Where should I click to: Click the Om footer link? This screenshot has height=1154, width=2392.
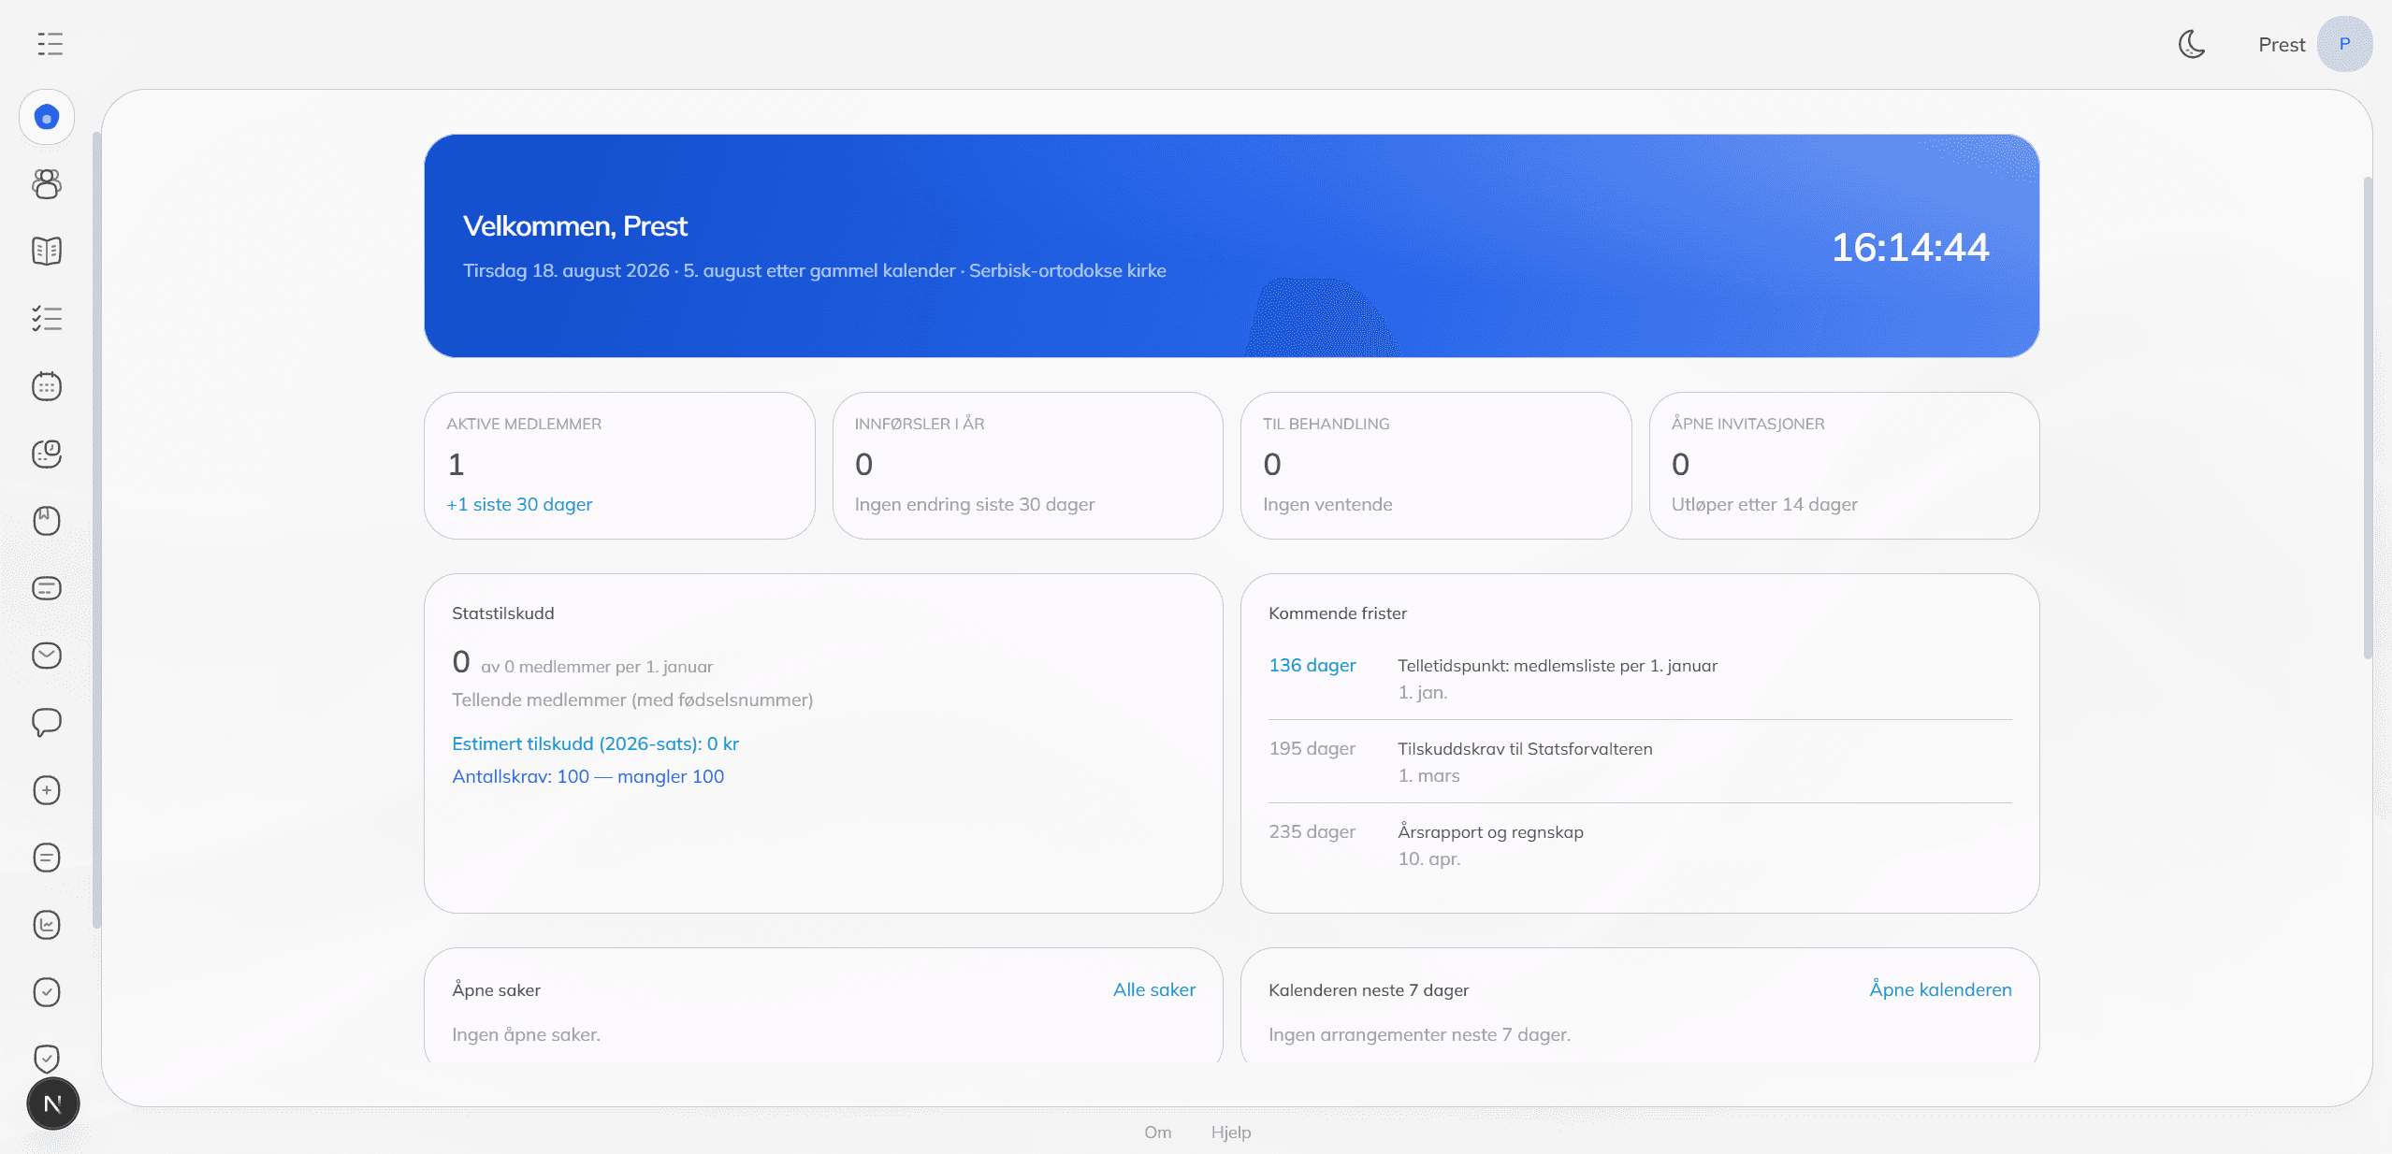pos(1157,1132)
